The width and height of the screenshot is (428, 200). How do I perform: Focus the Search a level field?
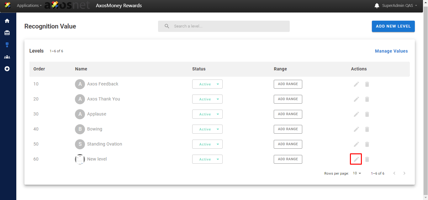click(229, 26)
